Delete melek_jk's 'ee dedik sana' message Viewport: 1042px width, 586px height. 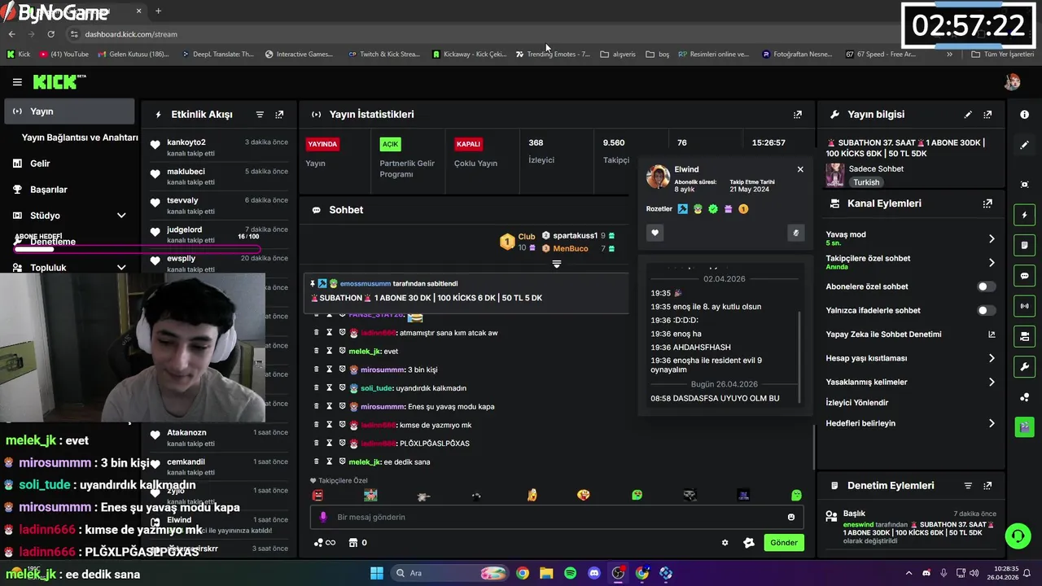click(x=317, y=461)
